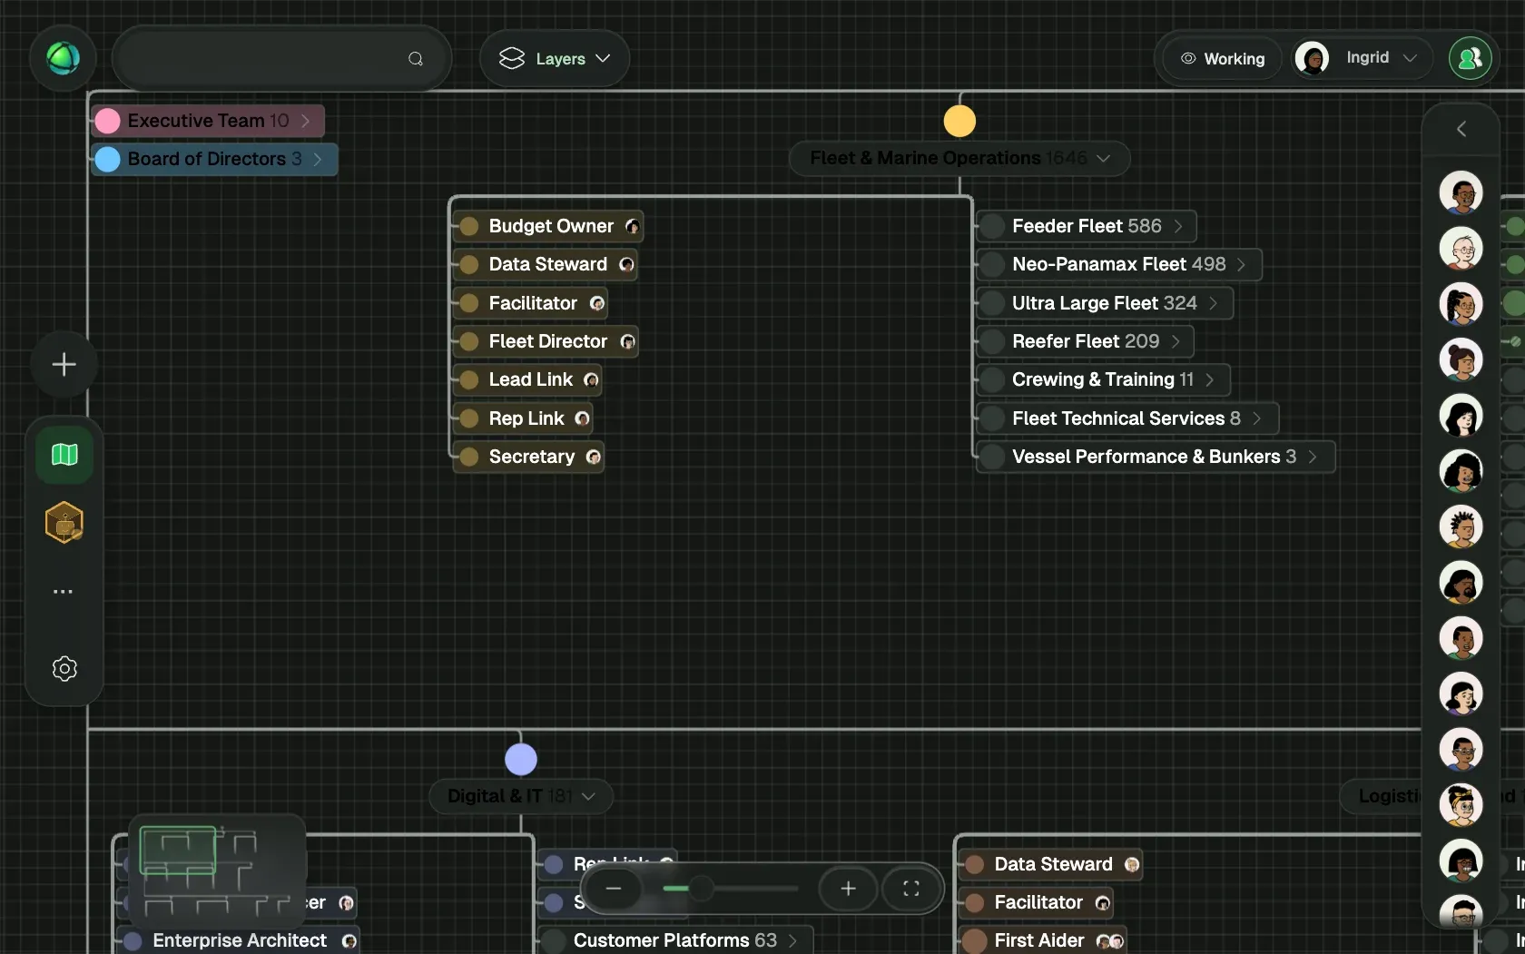Click the yellow Fleet & Marine Operations circle node
Image resolution: width=1525 pixels, height=954 pixels.
(x=959, y=121)
